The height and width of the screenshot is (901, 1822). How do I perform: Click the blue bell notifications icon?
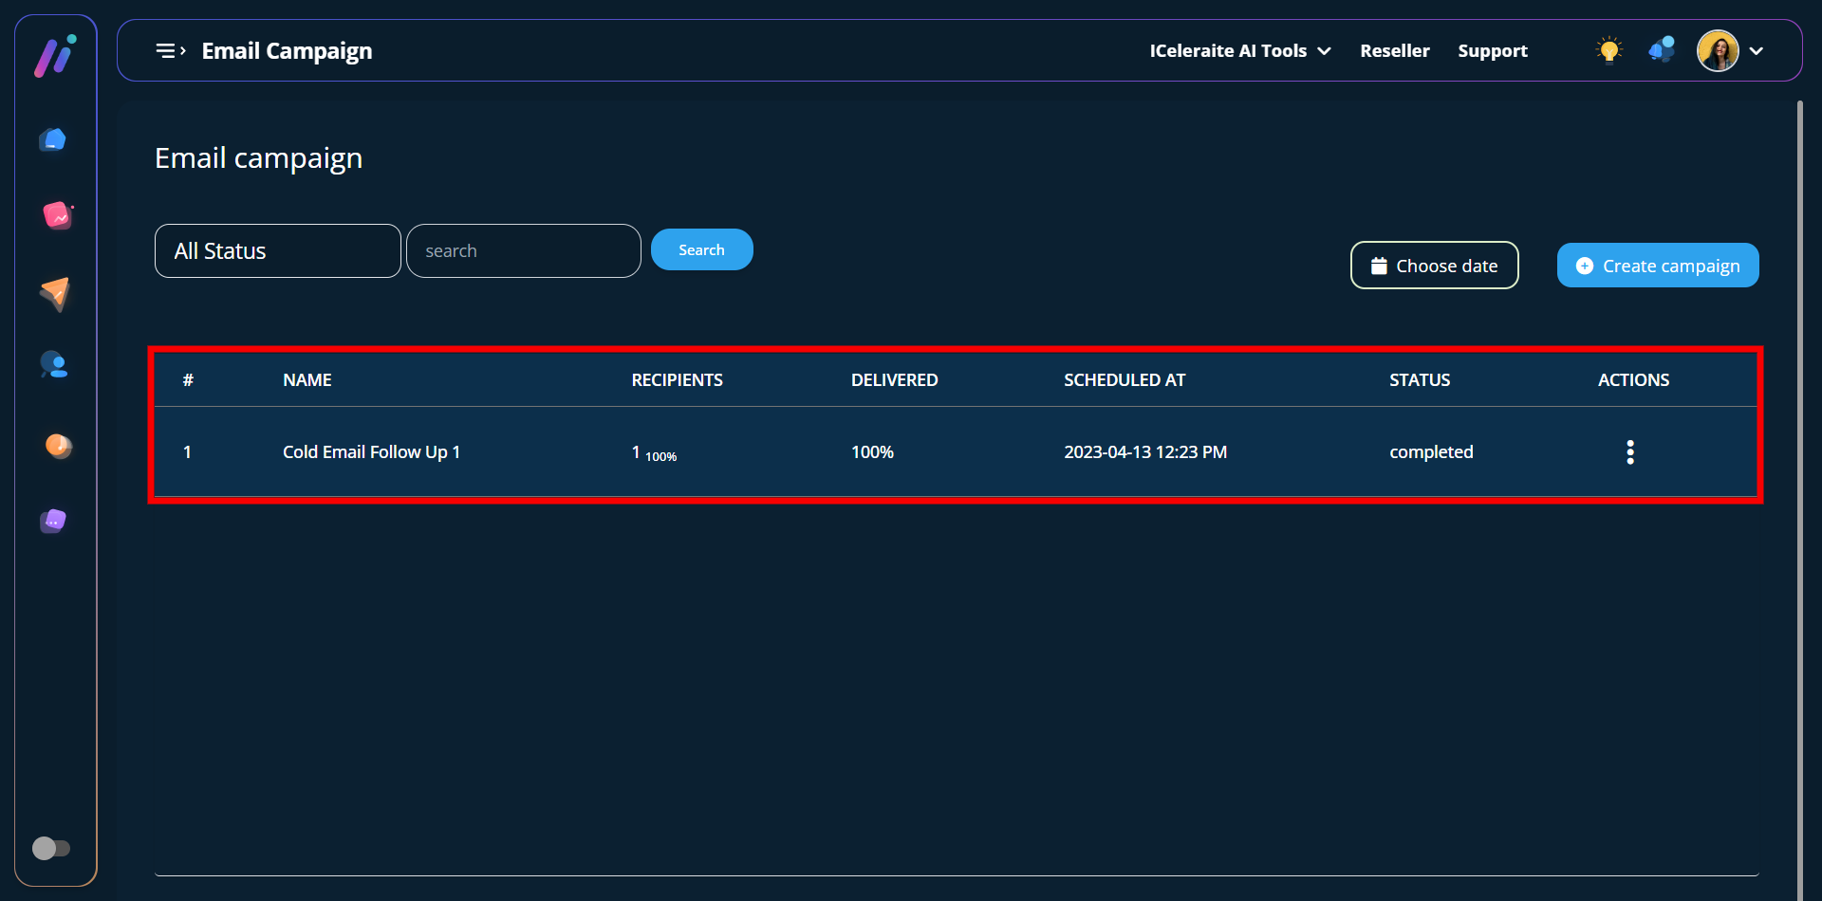(x=1662, y=50)
